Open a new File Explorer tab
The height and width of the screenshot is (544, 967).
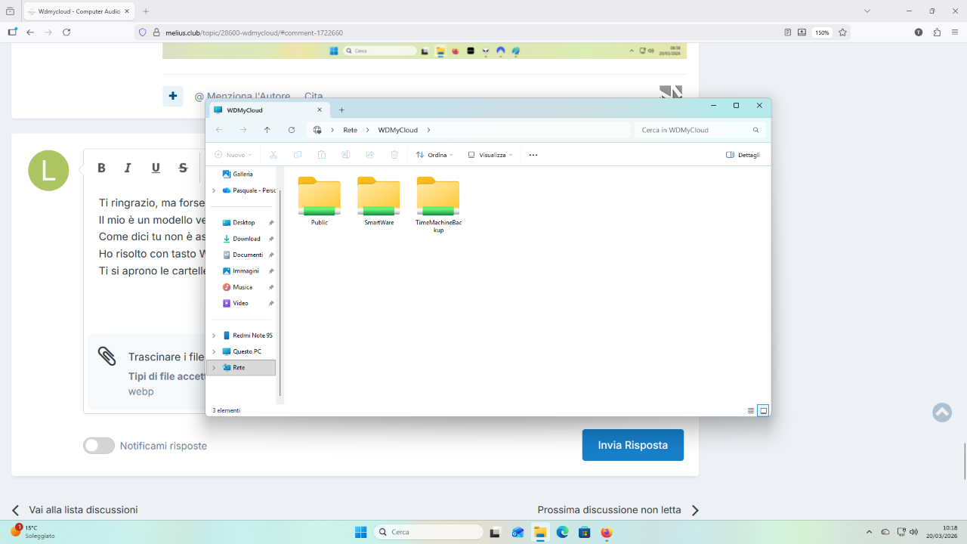[x=341, y=110]
